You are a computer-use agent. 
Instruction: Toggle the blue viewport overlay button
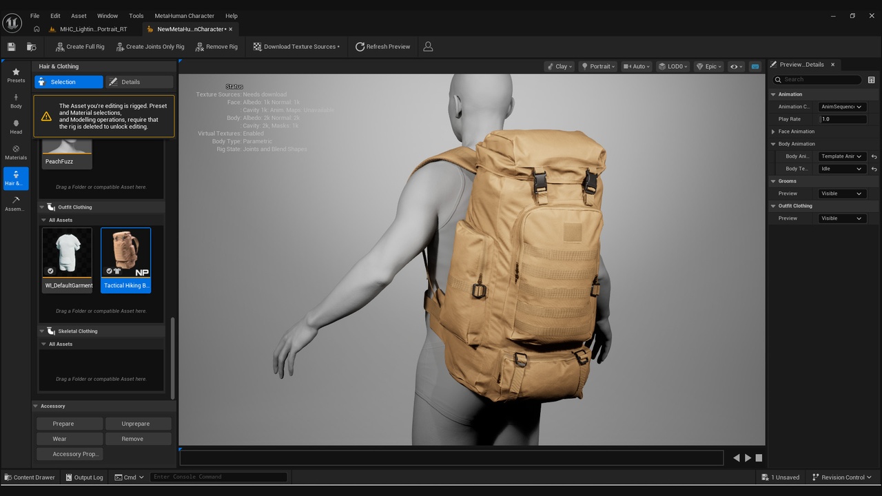click(x=755, y=67)
